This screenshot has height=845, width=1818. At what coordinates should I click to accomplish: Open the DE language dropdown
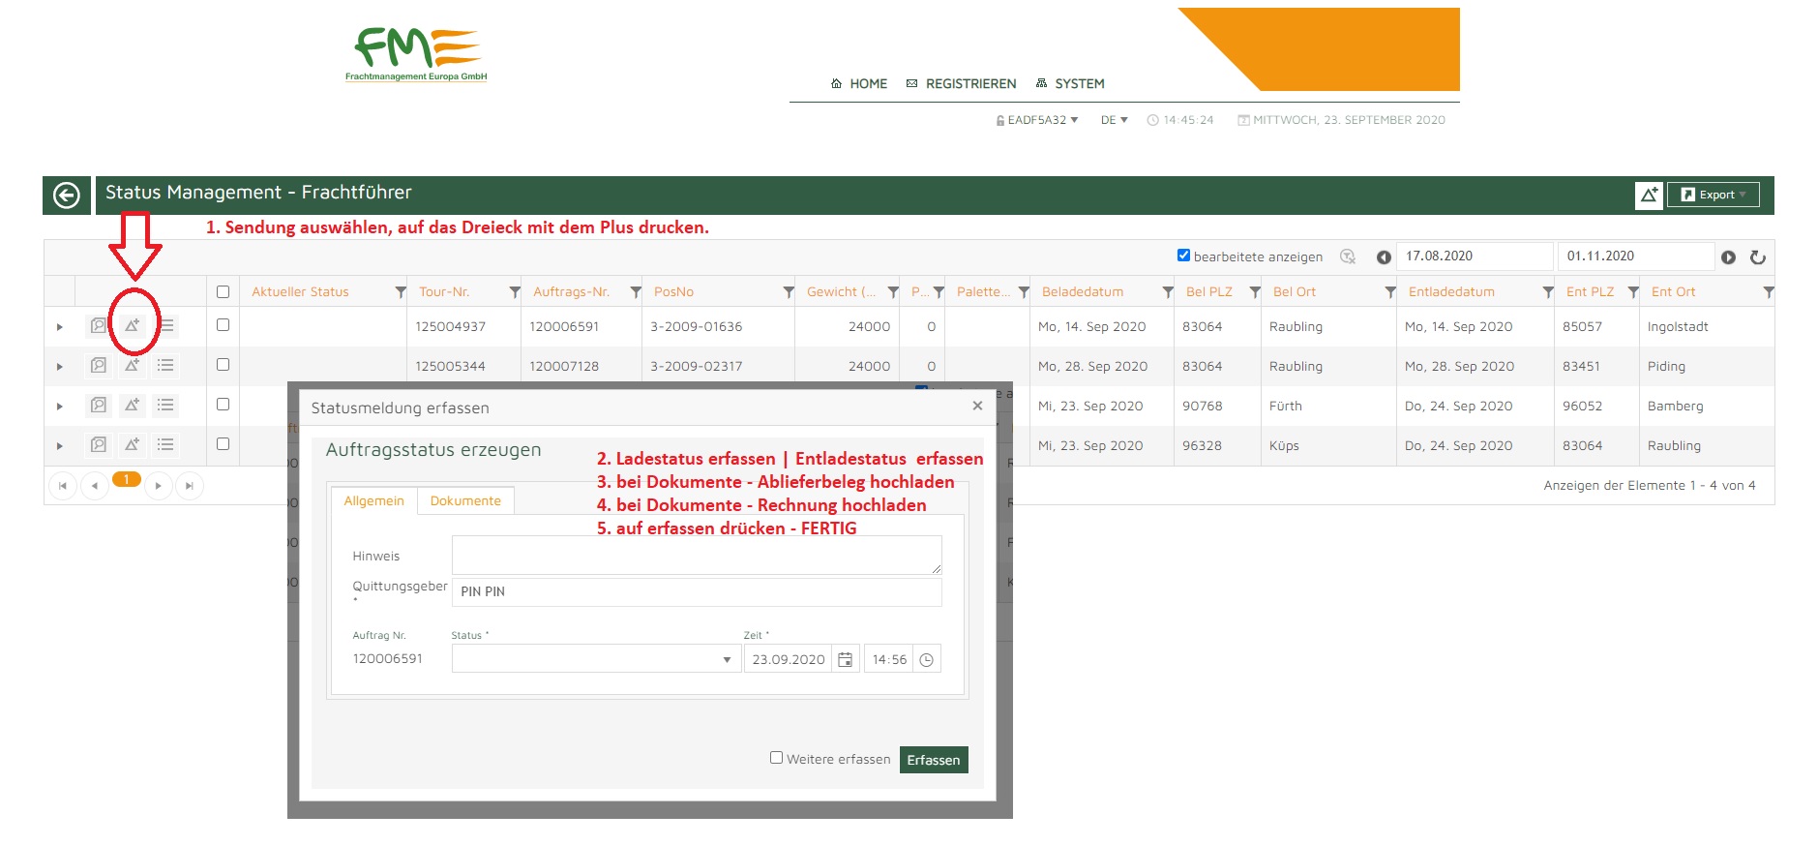(1114, 120)
